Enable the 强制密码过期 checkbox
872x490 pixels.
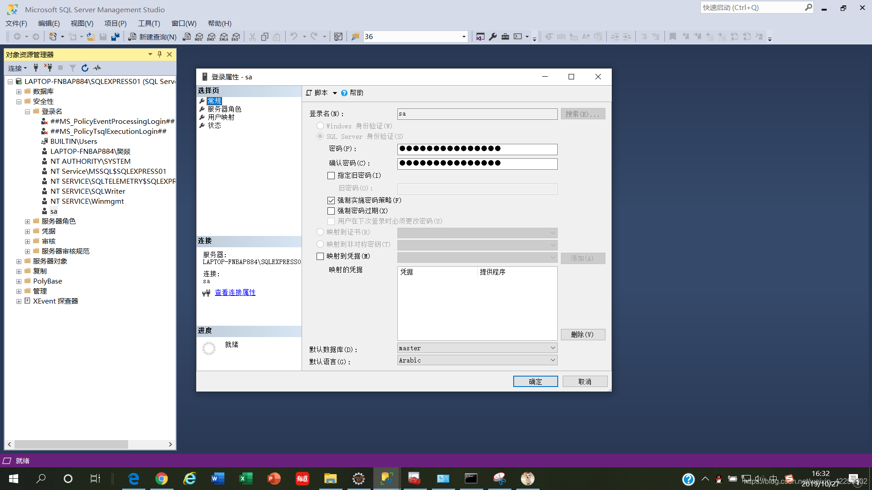[x=331, y=211]
